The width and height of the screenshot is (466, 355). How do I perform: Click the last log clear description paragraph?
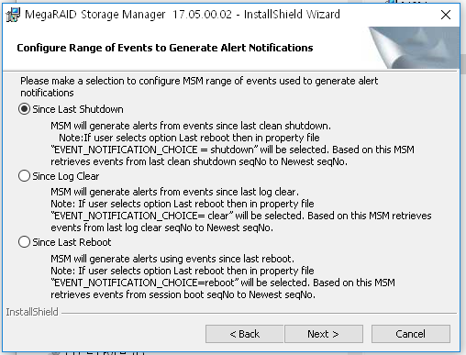pos(241,210)
